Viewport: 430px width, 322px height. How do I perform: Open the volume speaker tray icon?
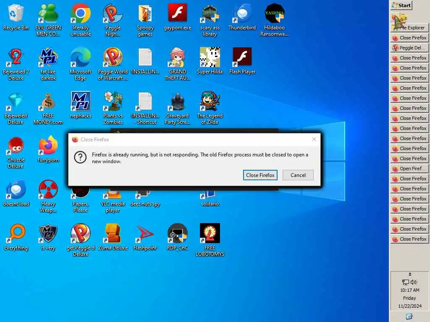(414, 282)
